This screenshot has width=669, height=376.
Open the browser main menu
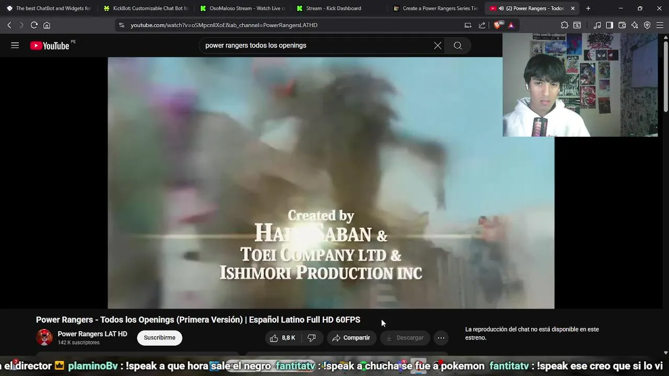point(660,25)
